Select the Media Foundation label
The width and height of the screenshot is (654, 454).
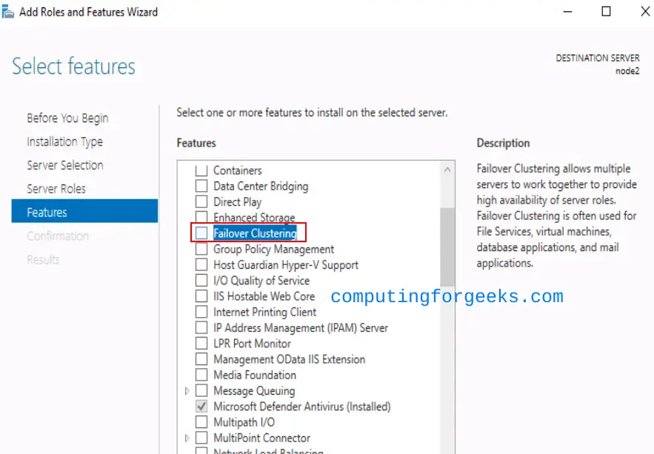point(255,375)
